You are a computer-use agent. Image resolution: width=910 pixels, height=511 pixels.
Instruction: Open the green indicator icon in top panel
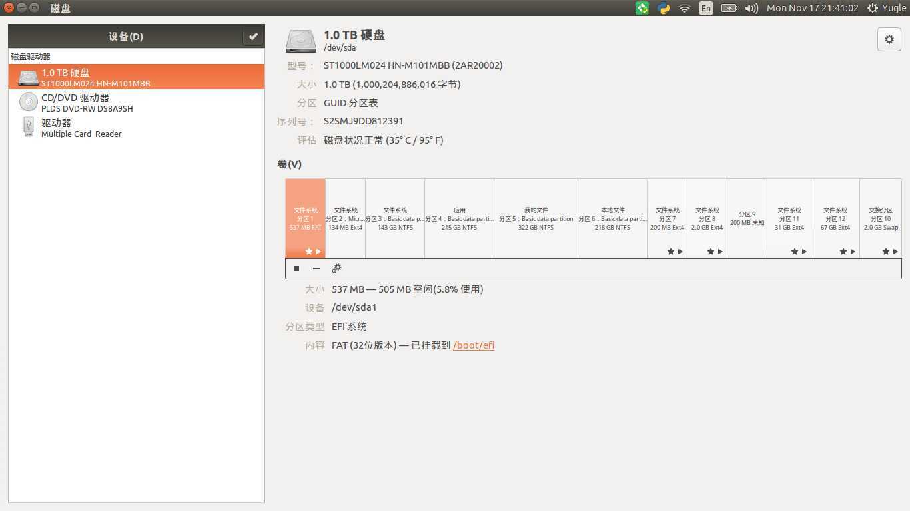pyautogui.click(x=642, y=8)
